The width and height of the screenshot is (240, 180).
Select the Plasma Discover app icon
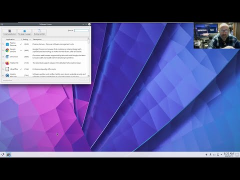(x=7, y=44)
